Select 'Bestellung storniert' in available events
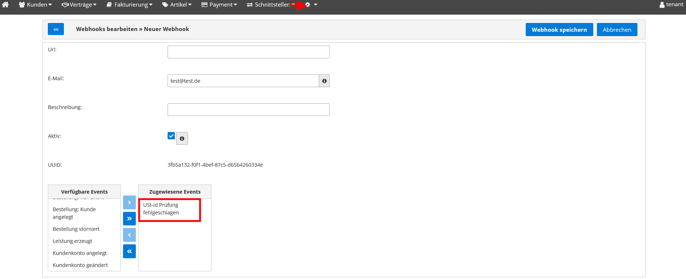686x279 pixels. 76,229
